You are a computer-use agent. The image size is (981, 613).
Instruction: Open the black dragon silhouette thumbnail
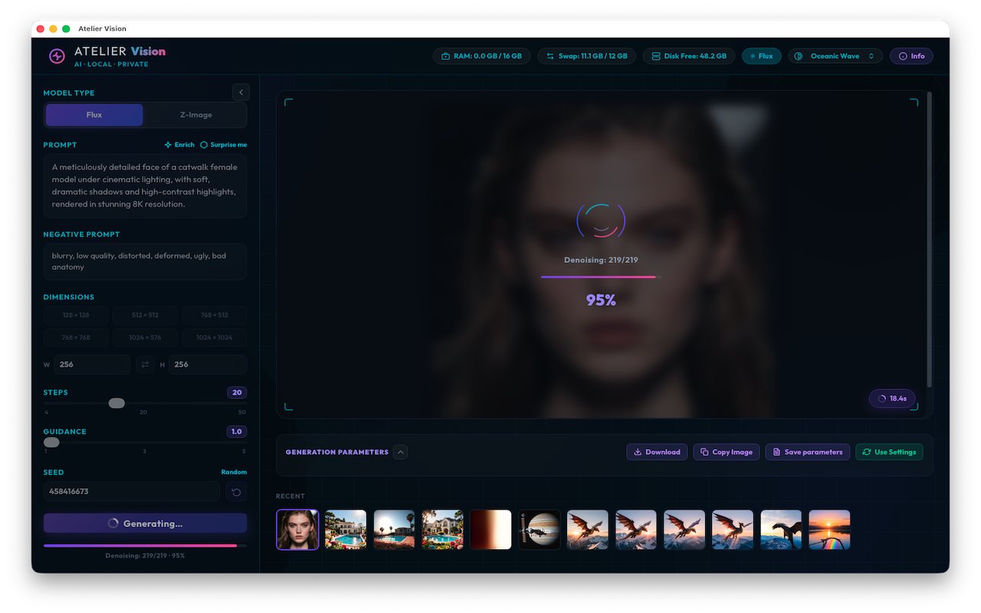point(781,529)
